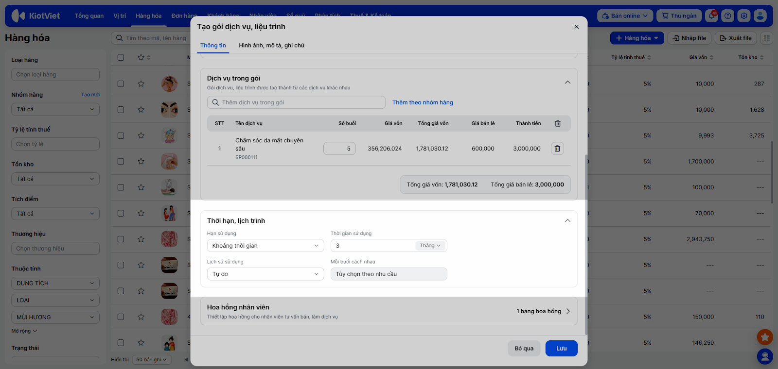Screen dimensions: 778x369
Task: Open the Hạn sử dụng dropdown
Action: [265, 246]
